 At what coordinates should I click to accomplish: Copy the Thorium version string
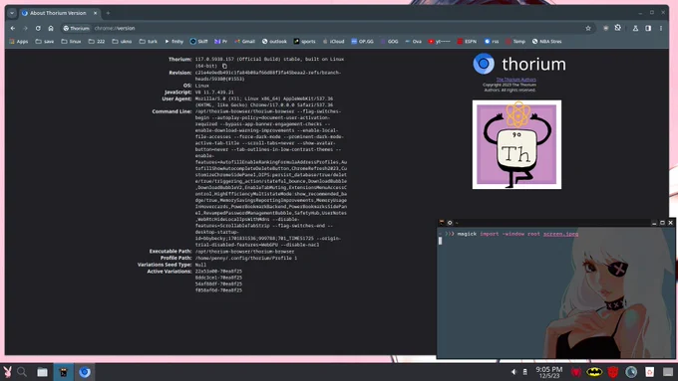pos(224,66)
